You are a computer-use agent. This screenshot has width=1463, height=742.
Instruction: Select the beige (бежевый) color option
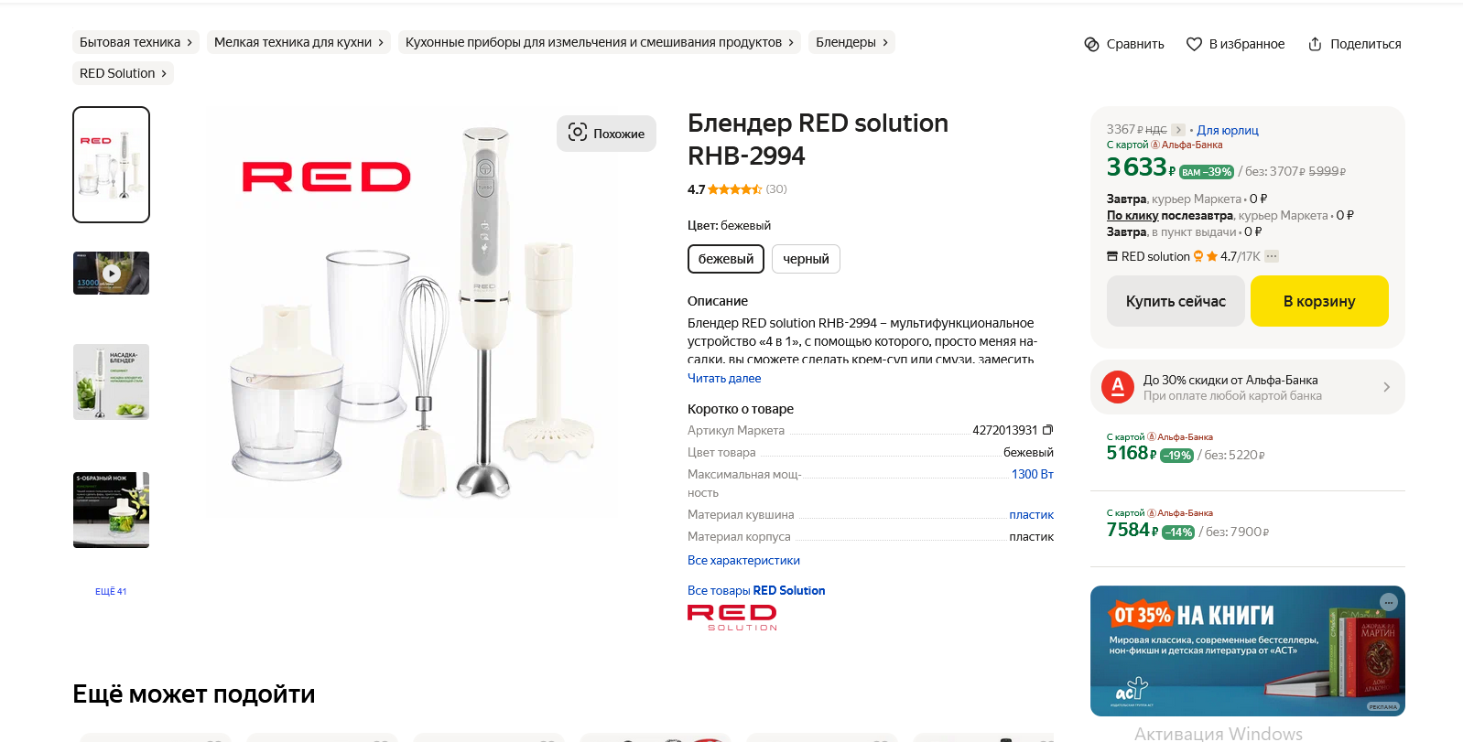pyautogui.click(x=725, y=259)
